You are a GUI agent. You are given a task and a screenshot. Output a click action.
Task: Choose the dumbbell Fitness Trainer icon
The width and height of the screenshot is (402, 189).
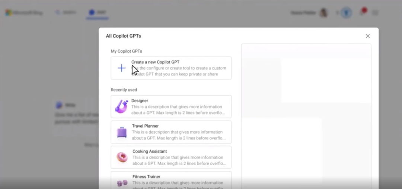[122, 183]
